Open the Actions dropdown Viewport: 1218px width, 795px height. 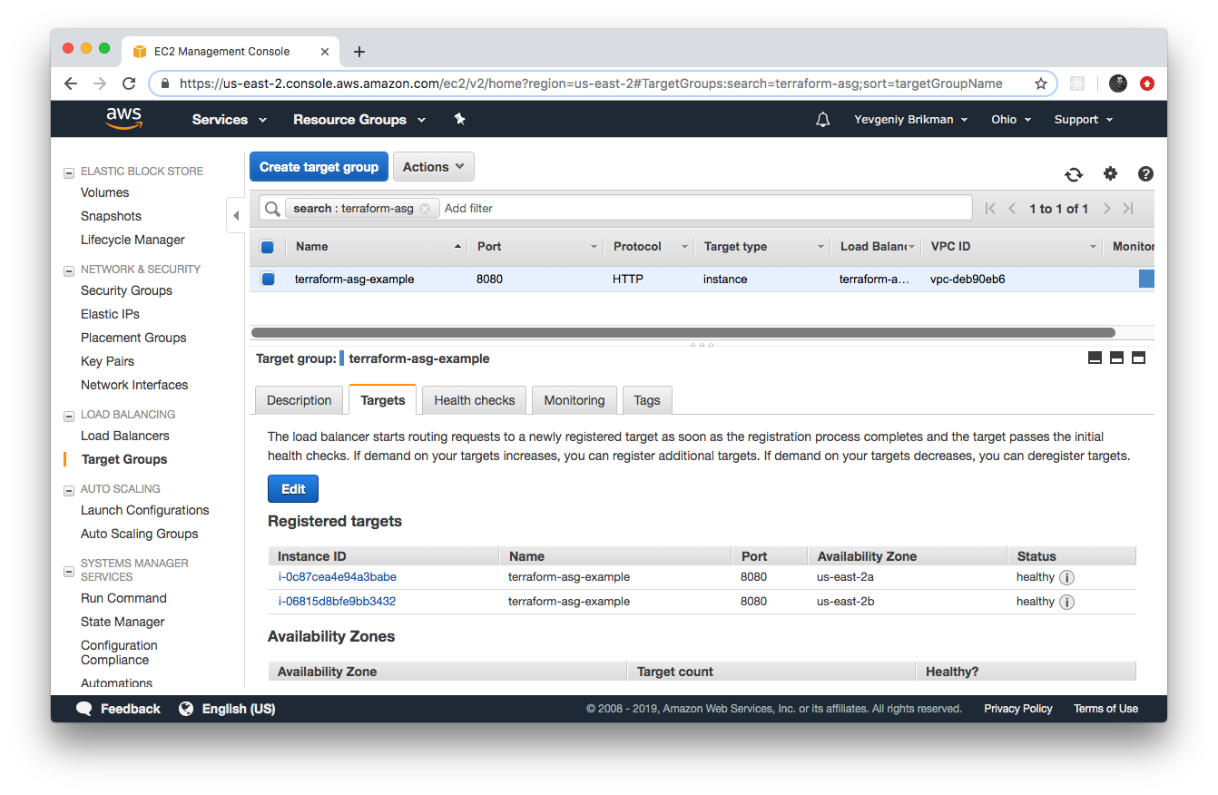pos(433,167)
